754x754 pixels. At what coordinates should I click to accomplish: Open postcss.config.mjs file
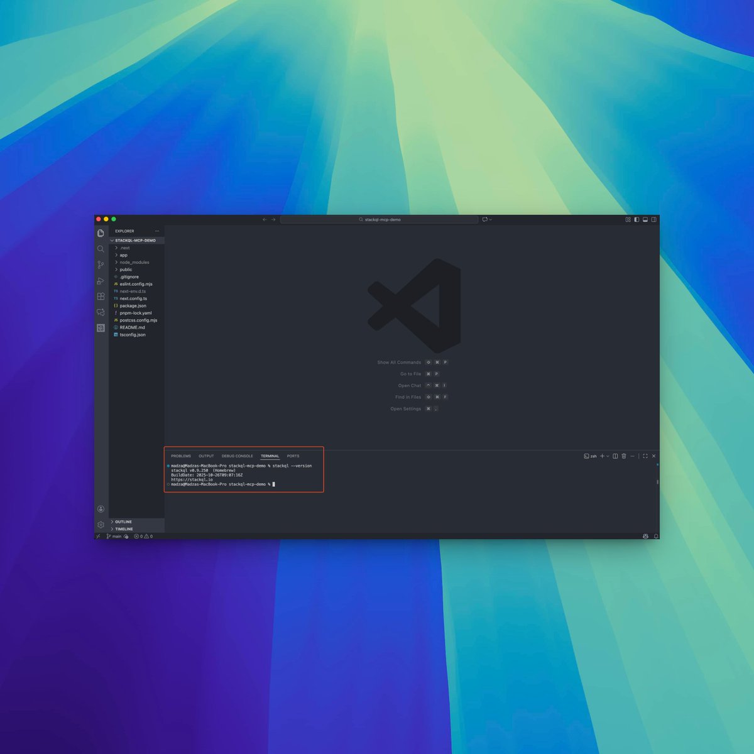(x=136, y=320)
